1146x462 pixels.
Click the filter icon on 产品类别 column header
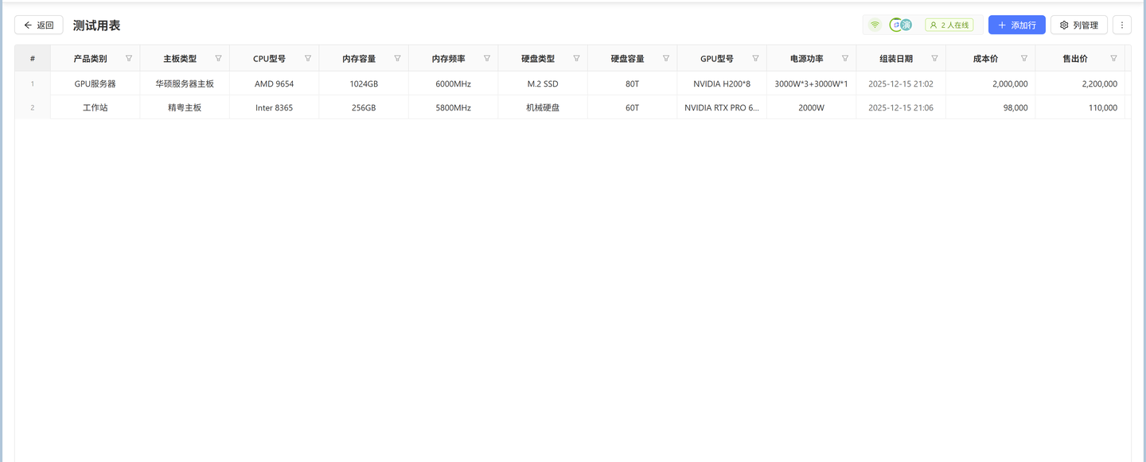click(129, 57)
